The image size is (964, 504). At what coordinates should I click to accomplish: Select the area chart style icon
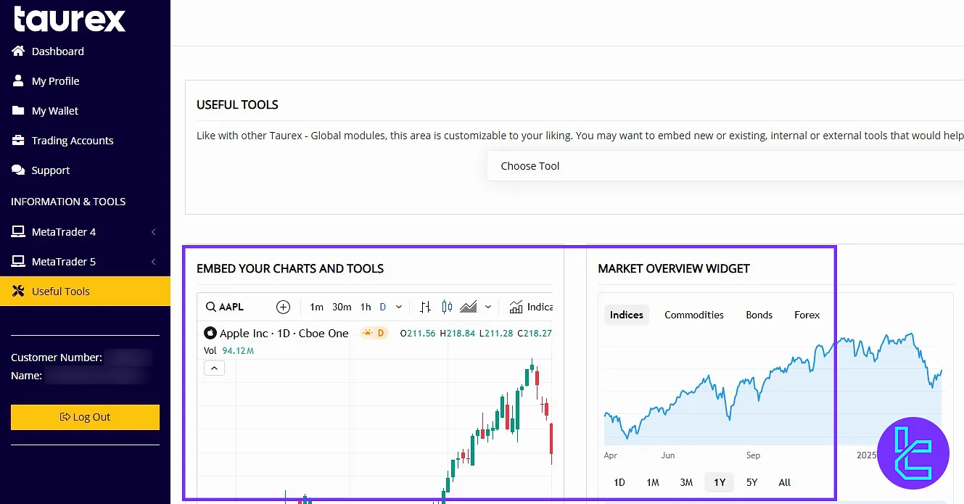pos(469,307)
